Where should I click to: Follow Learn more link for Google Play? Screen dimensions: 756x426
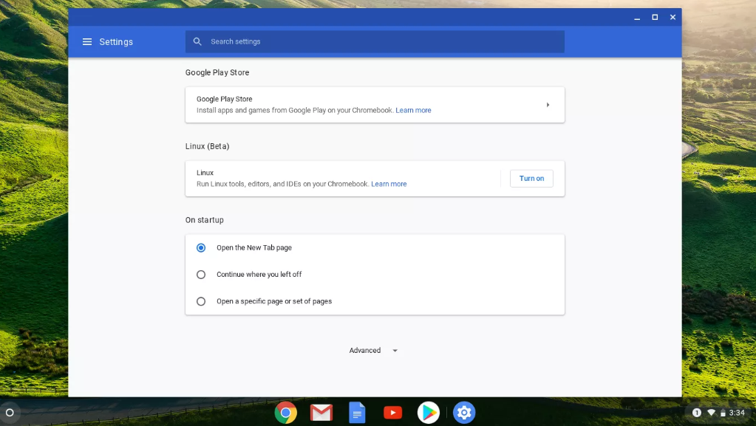point(413,110)
